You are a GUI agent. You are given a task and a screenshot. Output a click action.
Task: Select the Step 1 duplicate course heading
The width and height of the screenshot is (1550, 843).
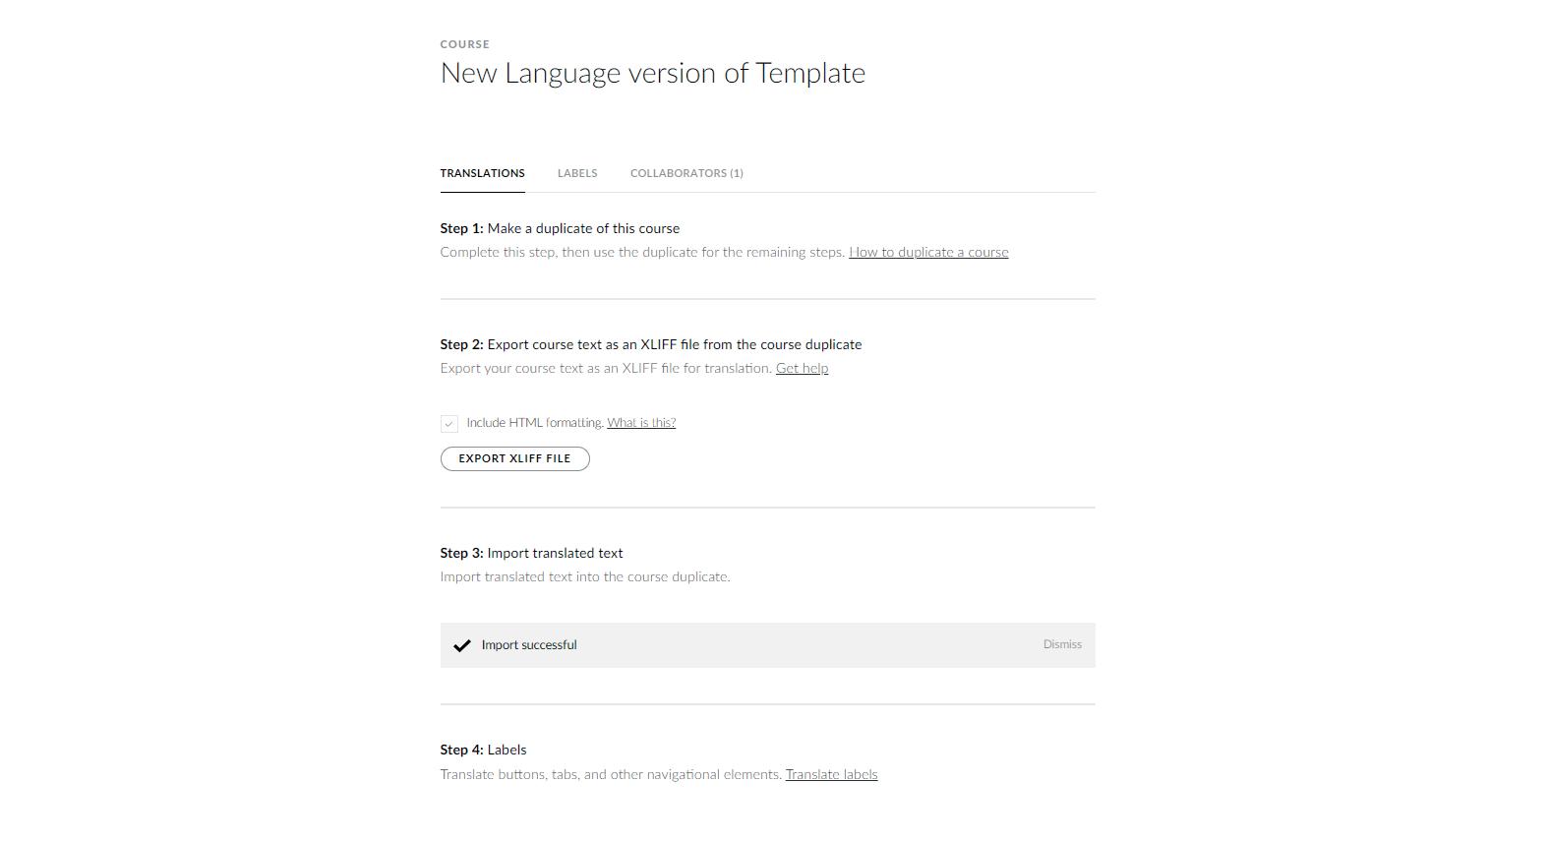tap(560, 228)
